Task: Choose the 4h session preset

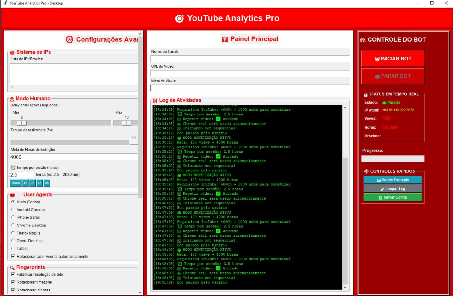Action: (39, 183)
